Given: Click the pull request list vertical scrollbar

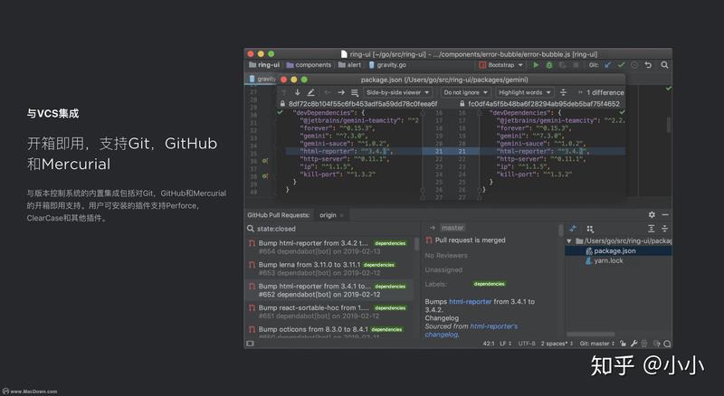Looking at the screenshot, I should point(416,244).
